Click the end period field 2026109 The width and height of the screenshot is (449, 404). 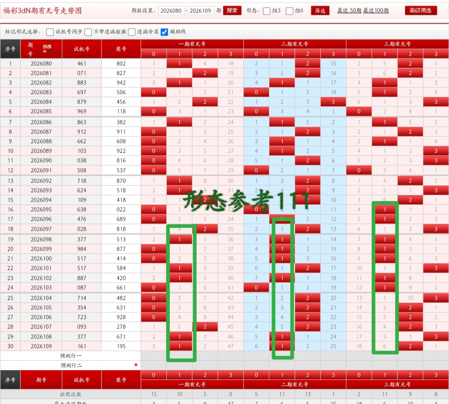(201, 11)
